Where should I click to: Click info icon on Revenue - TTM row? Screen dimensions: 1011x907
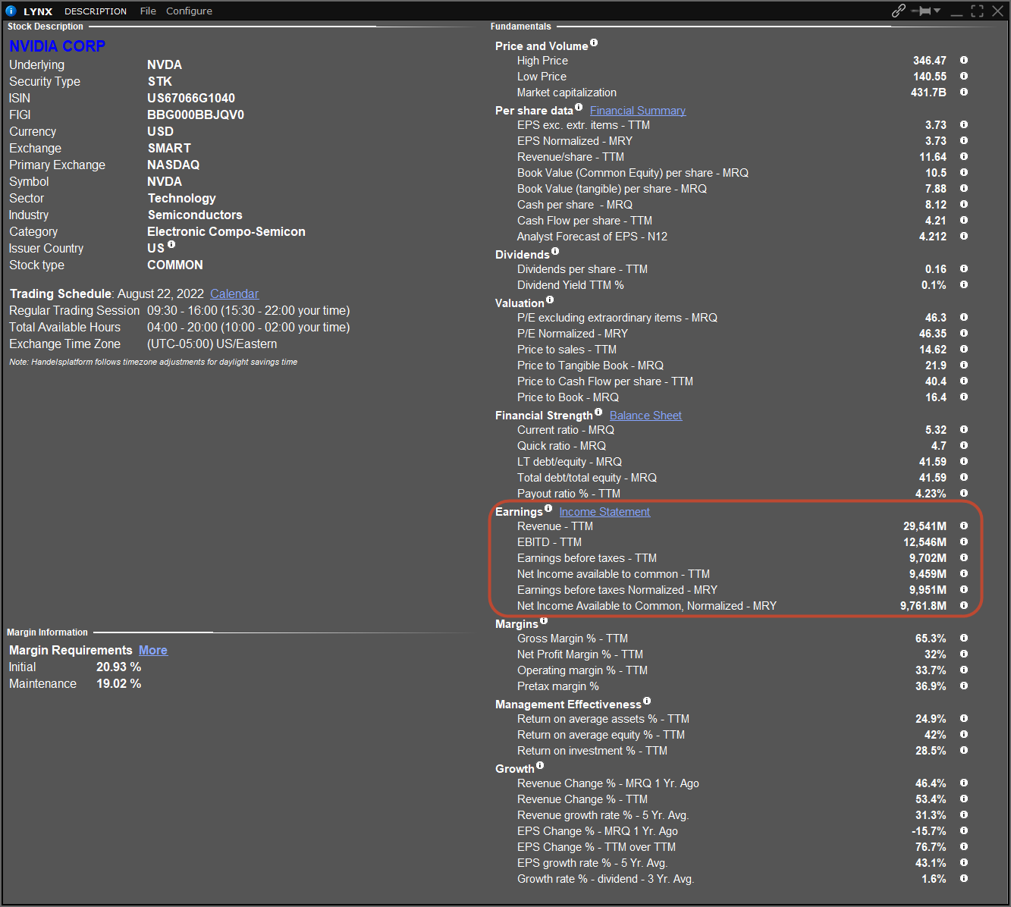pos(964,526)
